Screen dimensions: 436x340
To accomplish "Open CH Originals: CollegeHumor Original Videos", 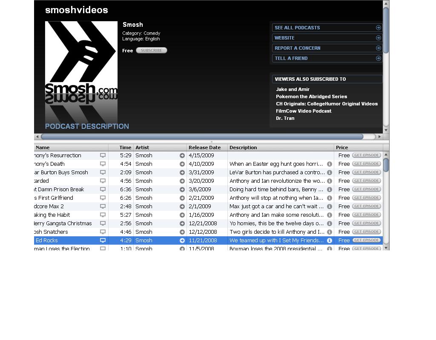I will point(327,104).
